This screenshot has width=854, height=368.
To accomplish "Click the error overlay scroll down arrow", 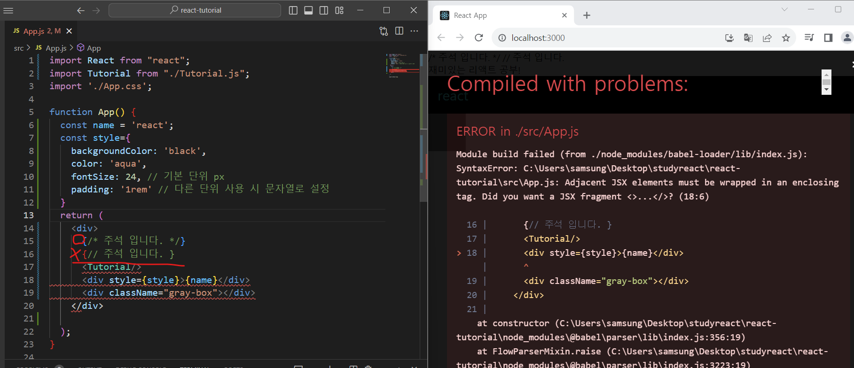I will tap(826, 90).
